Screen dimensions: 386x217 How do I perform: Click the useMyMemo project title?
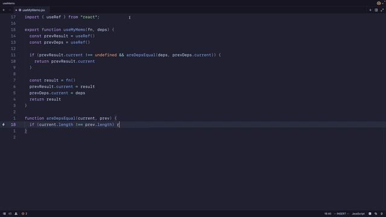coord(8,3)
